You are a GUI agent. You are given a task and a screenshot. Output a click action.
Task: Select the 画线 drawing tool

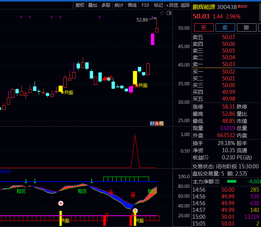coord(132,5)
